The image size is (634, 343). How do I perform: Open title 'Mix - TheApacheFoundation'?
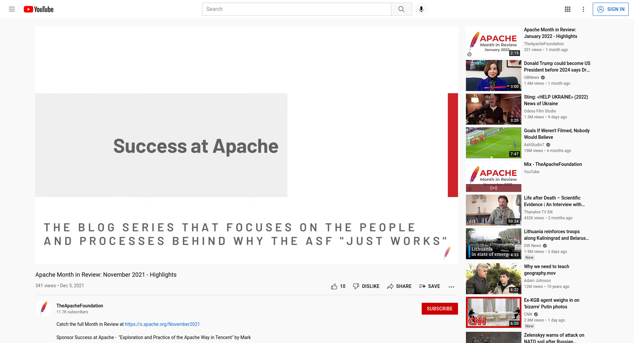click(x=553, y=164)
